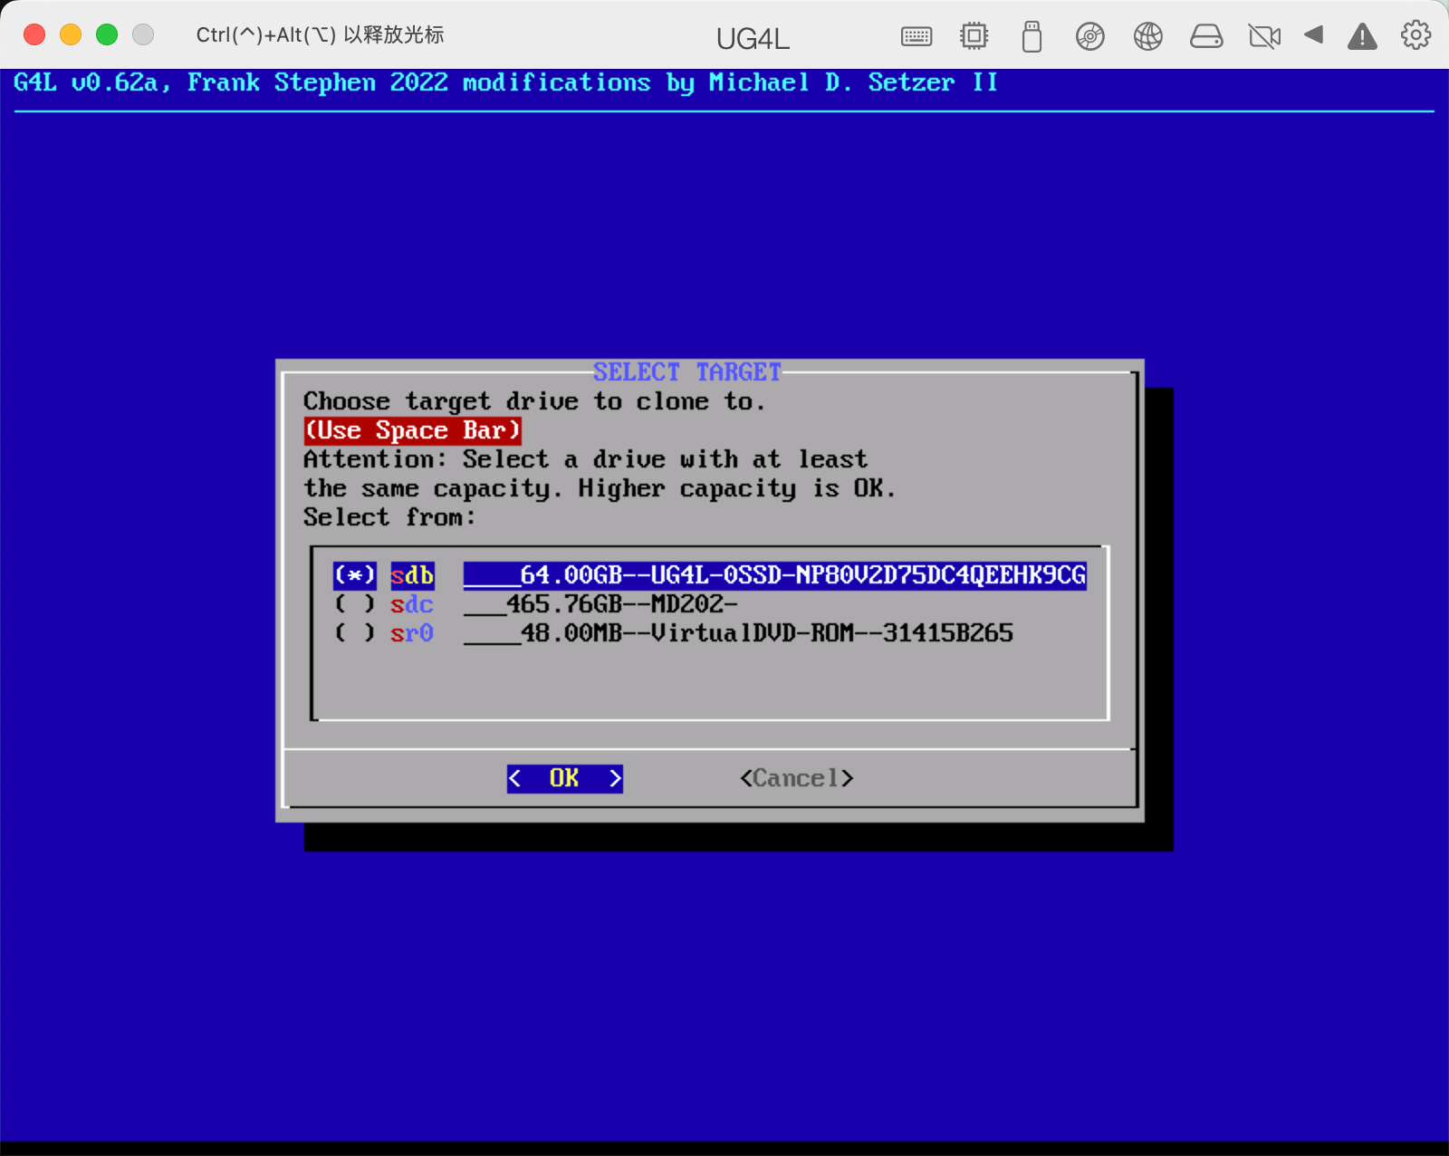Open the network adapter globe icon
This screenshot has height=1156, width=1449.
[x=1147, y=36]
